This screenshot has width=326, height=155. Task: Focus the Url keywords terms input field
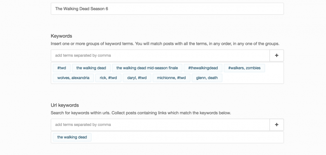tap(160, 125)
